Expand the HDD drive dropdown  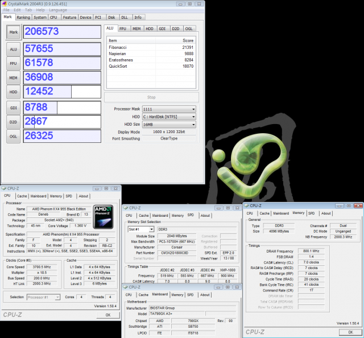(x=193, y=117)
